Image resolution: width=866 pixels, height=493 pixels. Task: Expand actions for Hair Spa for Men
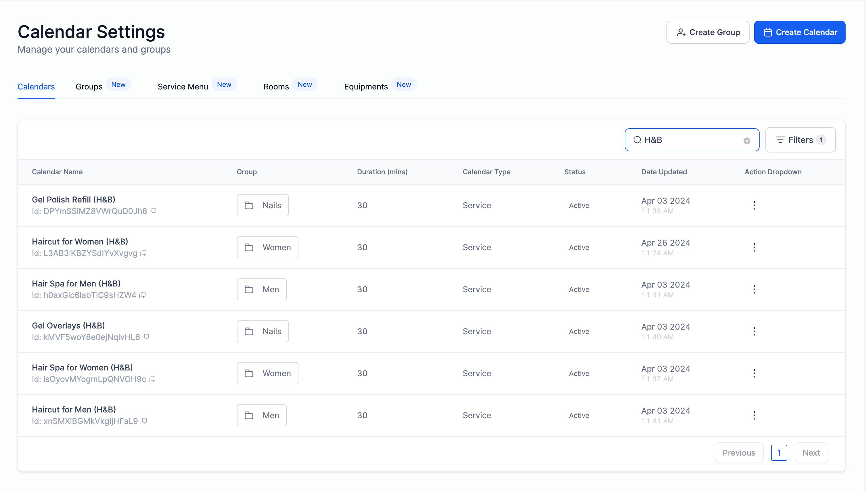754,289
